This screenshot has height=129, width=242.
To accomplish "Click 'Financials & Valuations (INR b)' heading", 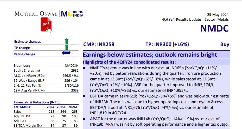I will (x=37, y=102).
